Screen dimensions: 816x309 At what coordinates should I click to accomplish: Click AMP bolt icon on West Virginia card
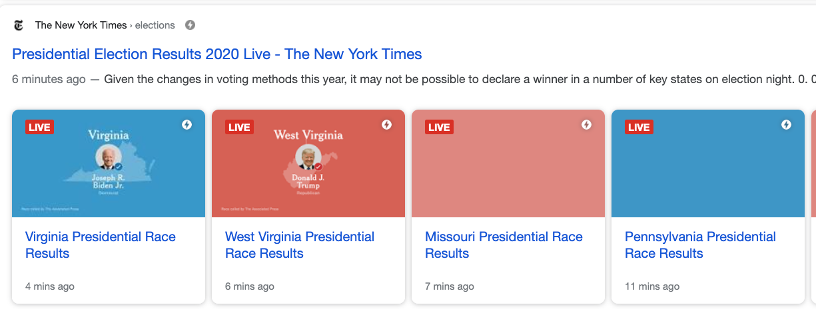tap(386, 125)
